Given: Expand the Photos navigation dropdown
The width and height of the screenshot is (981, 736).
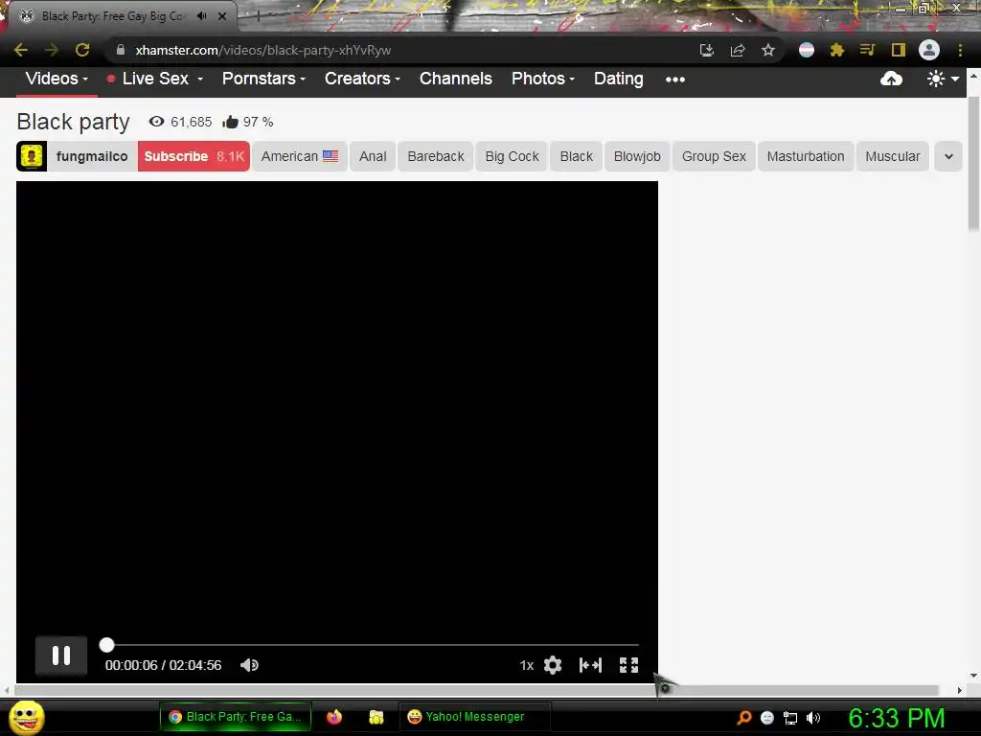Looking at the screenshot, I should point(543,79).
